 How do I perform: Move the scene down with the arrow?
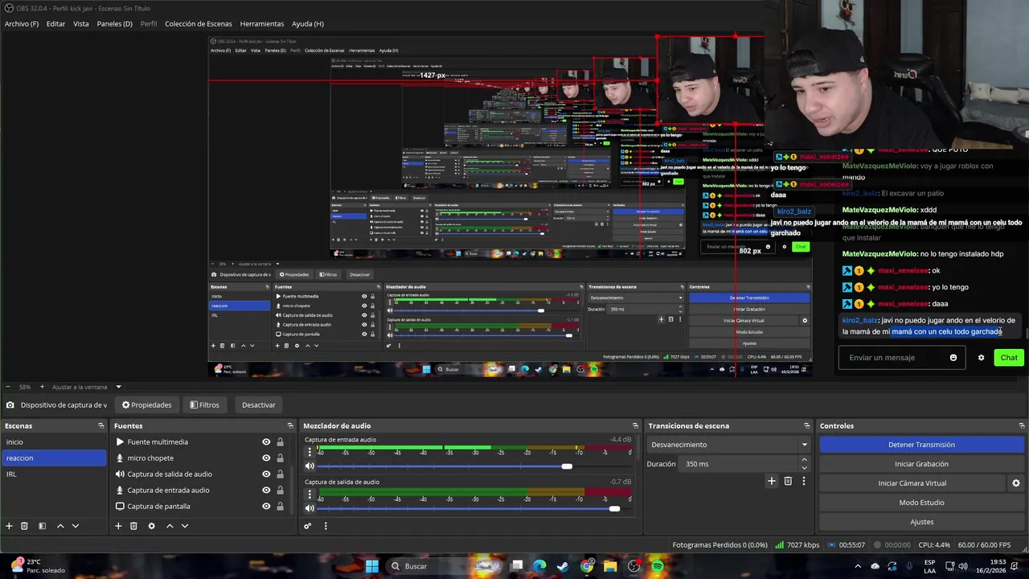coord(76,526)
